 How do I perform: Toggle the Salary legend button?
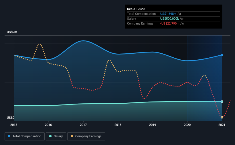tap(56, 136)
